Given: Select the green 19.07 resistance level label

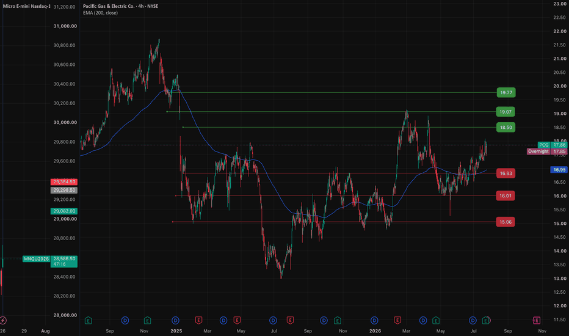Looking at the screenshot, I should [506, 112].
